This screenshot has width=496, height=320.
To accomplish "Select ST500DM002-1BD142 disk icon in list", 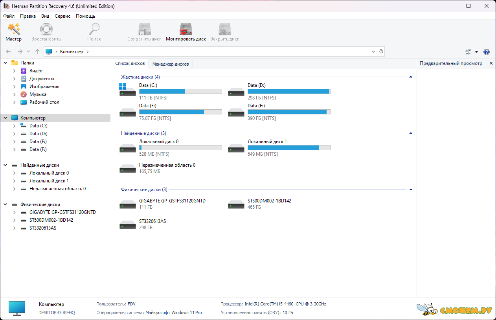I will tap(236, 204).
